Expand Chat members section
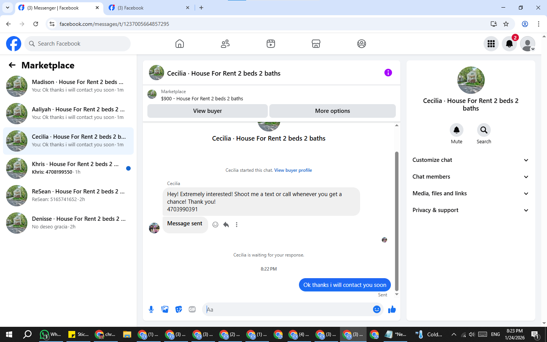Screen dimensions: 547x342 (x=471, y=177)
